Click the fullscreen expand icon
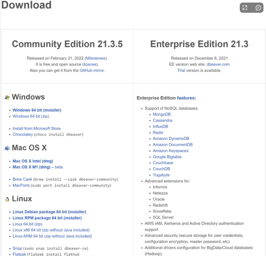Screen dimensions: 266x256 (245, 8)
